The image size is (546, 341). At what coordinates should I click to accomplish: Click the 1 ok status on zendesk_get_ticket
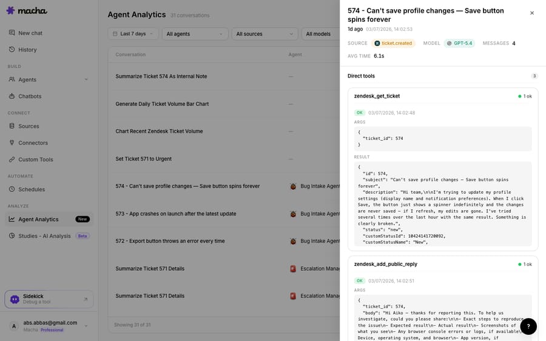pos(525,96)
